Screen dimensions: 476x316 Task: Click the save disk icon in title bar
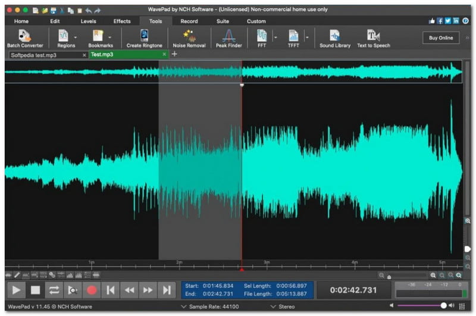click(54, 10)
